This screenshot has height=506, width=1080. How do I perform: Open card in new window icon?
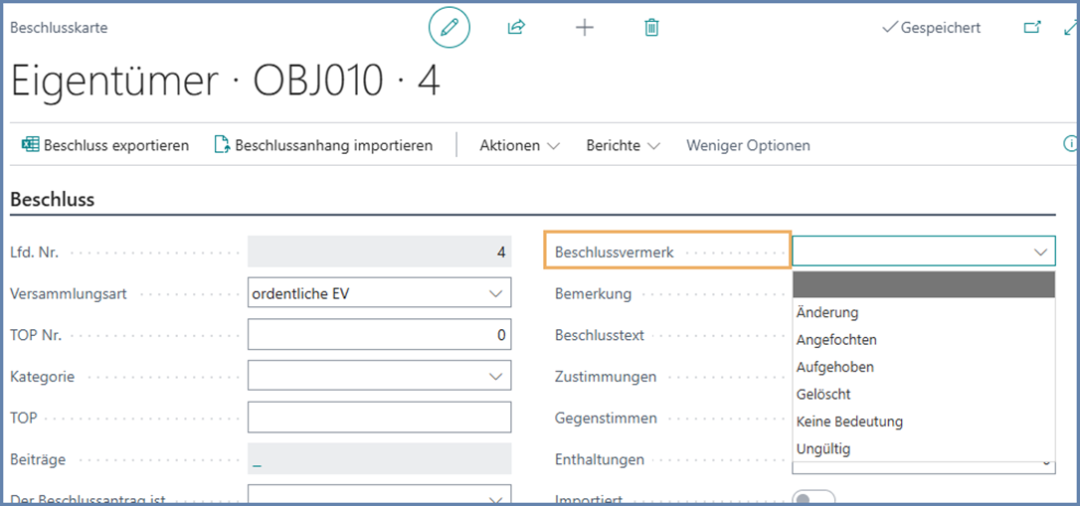point(1032,28)
